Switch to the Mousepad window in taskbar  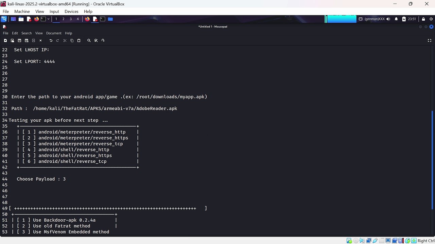point(95,19)
